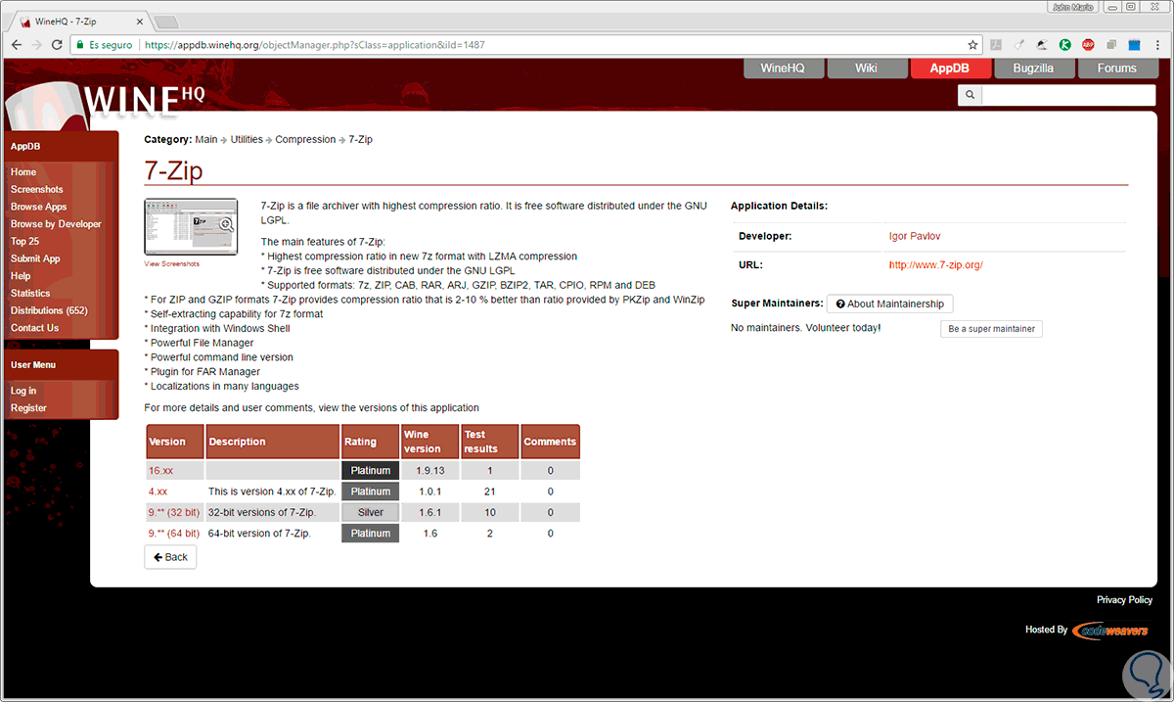Click the umbrella extension icon

(1042, 45)
